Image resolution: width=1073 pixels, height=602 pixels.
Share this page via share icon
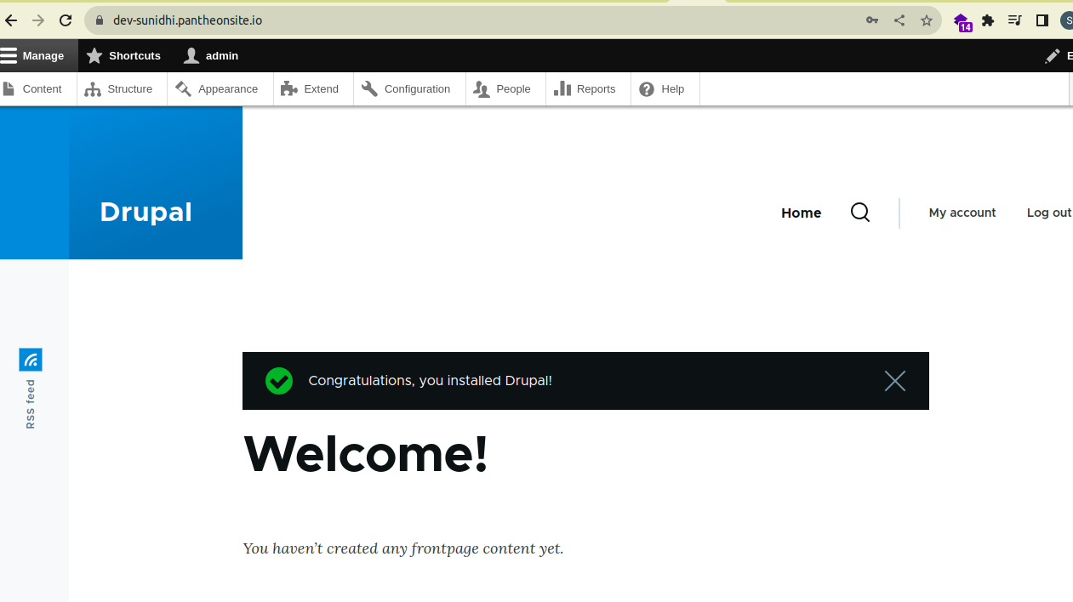coord(899,20)
